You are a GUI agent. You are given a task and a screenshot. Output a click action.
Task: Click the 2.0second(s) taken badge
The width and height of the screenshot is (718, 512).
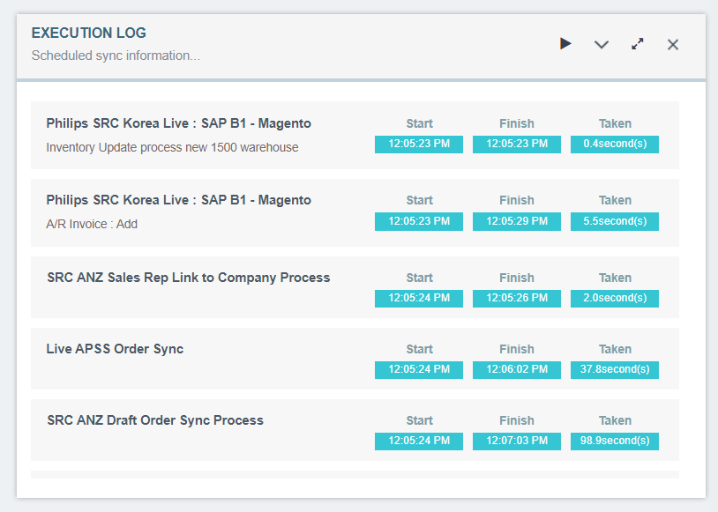[615, 299]
